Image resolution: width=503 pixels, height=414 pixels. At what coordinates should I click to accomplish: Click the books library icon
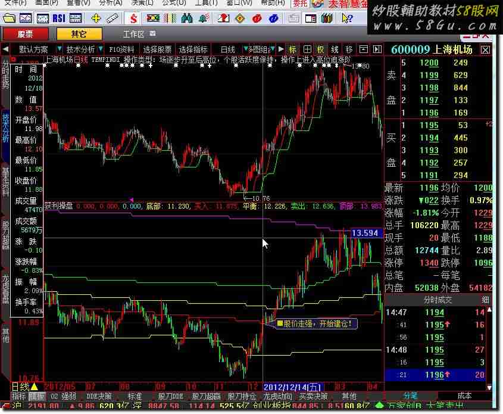point(327,18)
